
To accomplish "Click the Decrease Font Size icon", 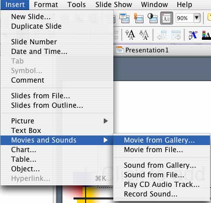I will [x=144, y=35].
